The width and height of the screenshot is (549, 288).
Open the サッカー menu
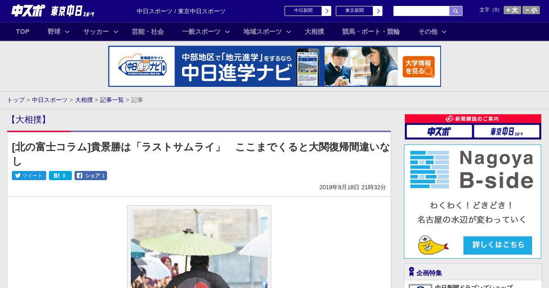[96, 32]
